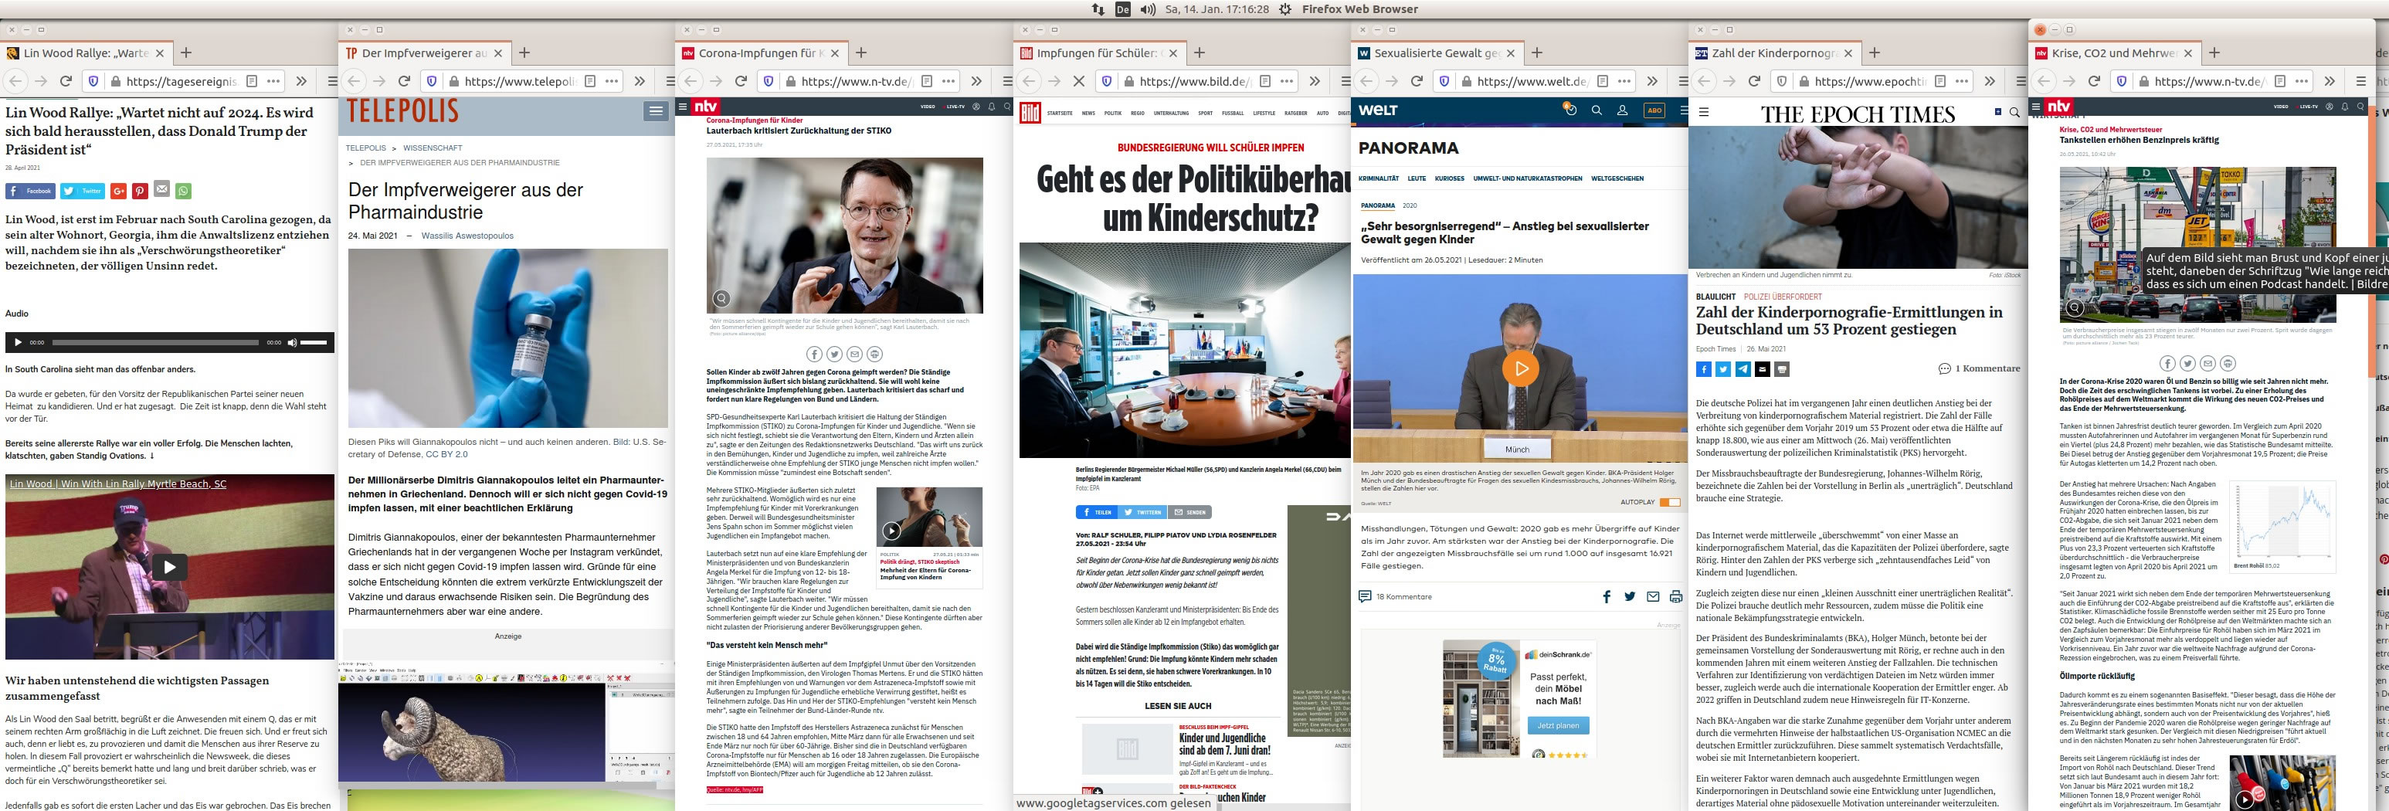
Task: Share Lin Wood article on Google Plus
Action: click(117, 191)
